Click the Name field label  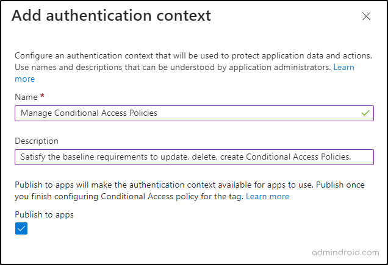(26, 97)
